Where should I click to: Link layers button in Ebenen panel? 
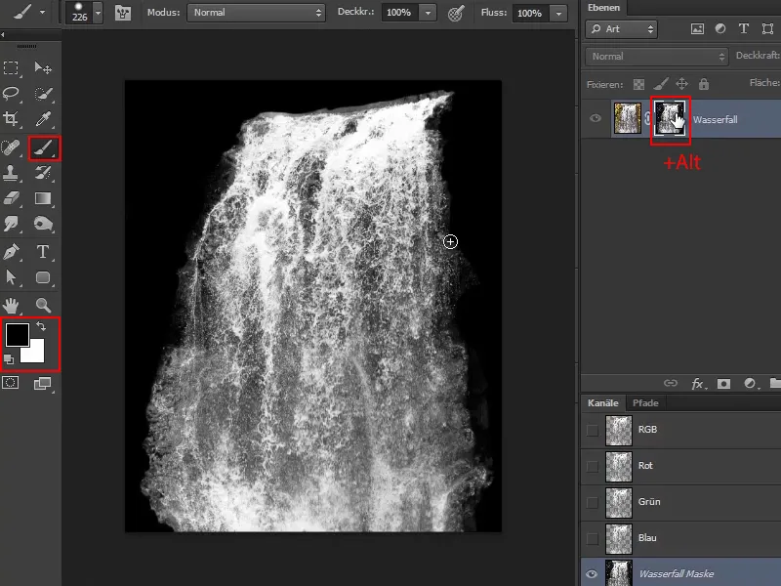click(671, 383)
